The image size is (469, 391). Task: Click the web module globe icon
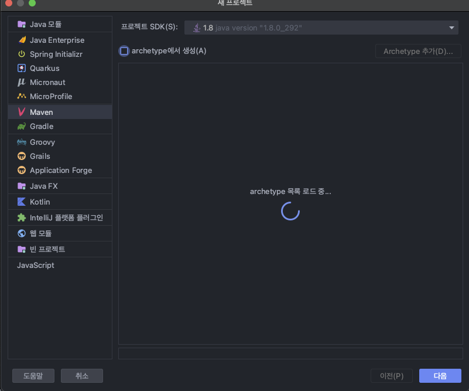(x=22, y=233)
